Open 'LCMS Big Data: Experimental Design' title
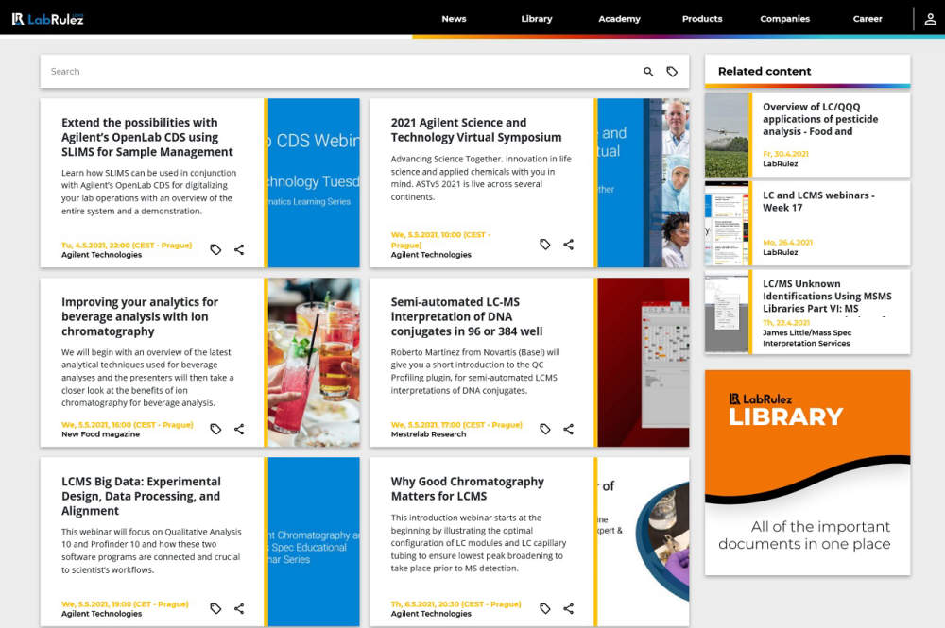 [141, 496]
